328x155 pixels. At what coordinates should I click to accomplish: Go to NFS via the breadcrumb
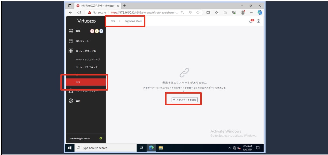pyautogui.click(x=112, y=21)
